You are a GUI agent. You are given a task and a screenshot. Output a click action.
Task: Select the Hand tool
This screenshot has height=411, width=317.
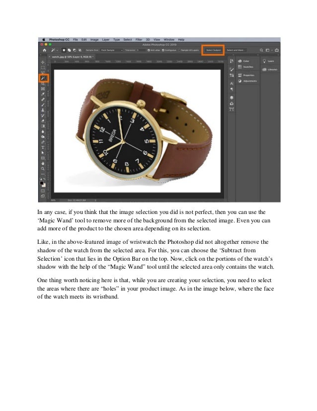[43, 163]
